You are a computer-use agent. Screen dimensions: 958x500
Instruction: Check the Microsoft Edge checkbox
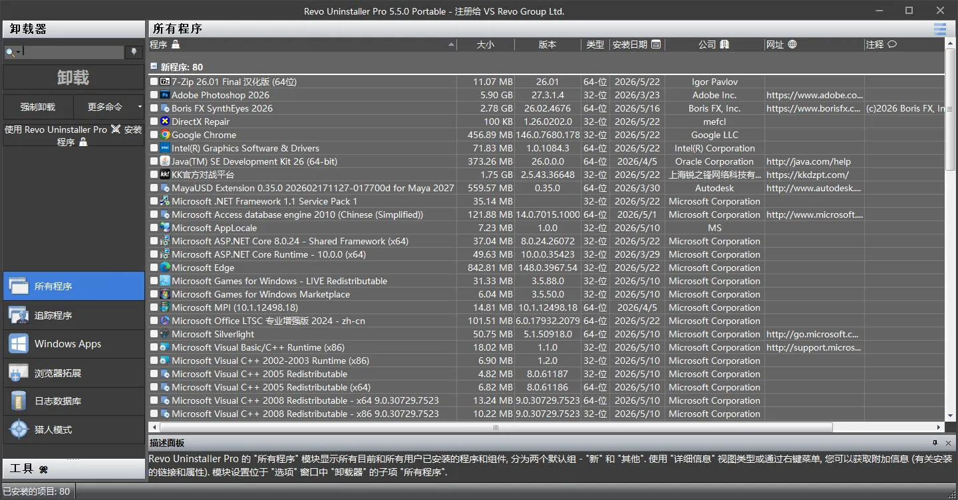(154, 268)
